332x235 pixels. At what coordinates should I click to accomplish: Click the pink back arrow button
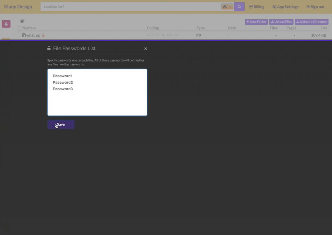tap(6, 24)
